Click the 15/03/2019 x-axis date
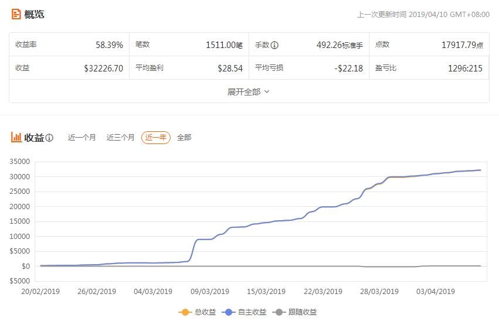Viewport: 499px width, 328px height. [x=266, y=292]
